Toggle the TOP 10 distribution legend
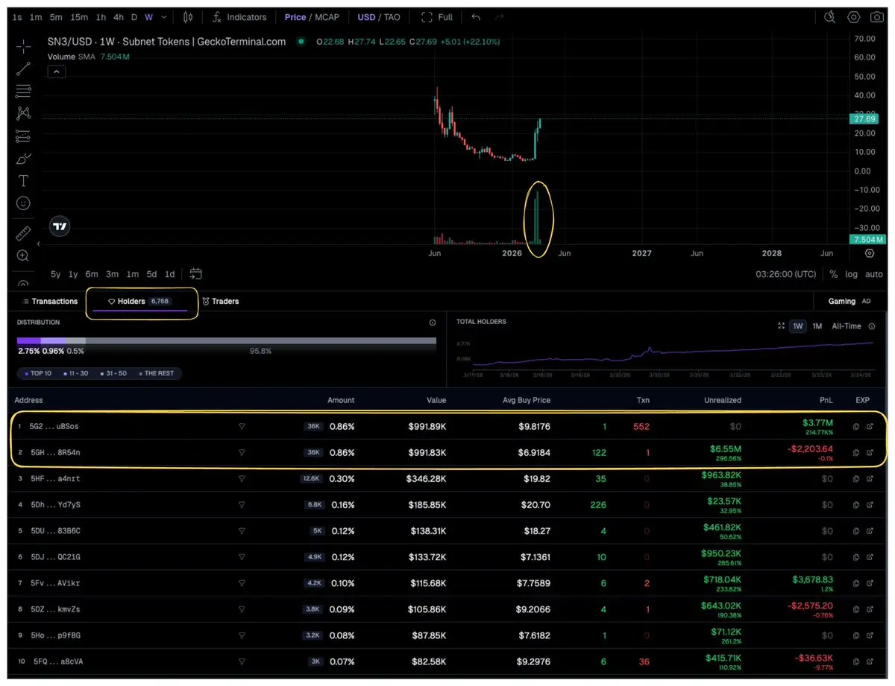This screenshot has height=686, width=895. [37, 373]
